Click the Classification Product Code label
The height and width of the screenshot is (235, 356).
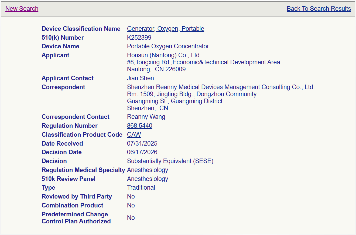coord(82,135)
